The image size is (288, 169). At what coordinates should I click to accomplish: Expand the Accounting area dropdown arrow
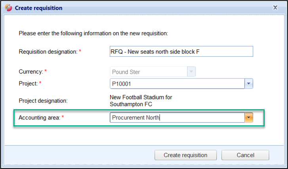click(x=249, y=117)
